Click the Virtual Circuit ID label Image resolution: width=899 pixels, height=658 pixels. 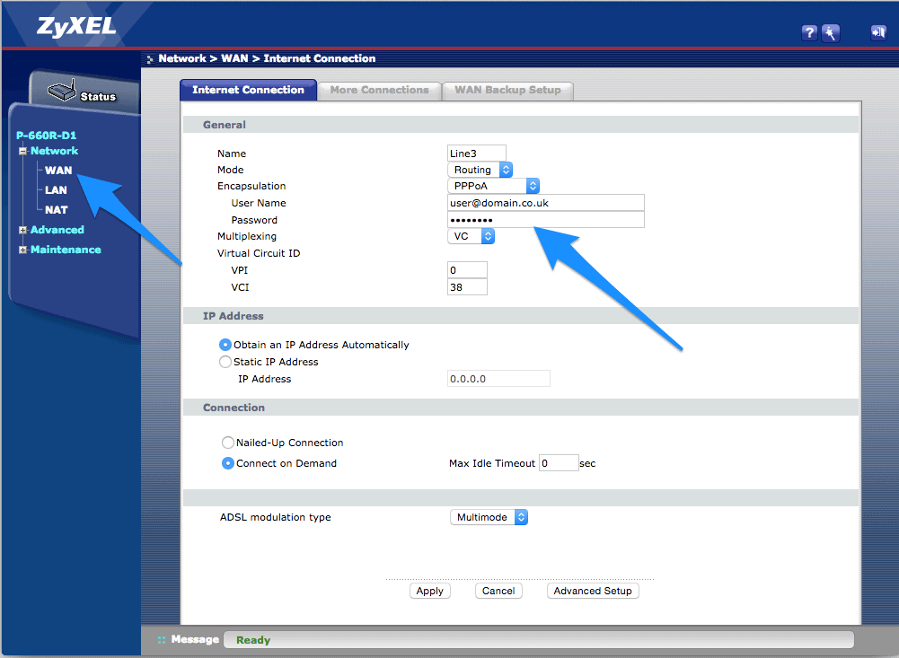259,253
